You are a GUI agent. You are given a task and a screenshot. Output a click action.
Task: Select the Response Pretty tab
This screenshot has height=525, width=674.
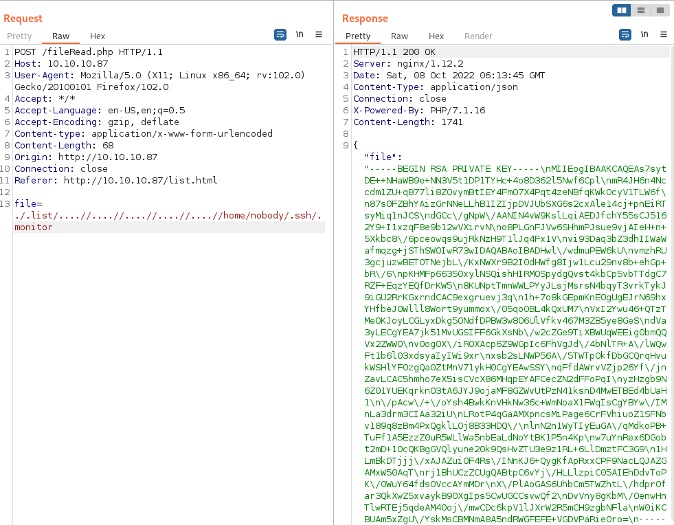click(358, 36)
